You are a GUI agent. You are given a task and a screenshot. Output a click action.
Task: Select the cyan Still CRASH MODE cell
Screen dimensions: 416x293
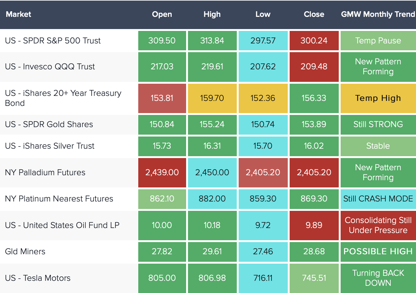[378, 199]
